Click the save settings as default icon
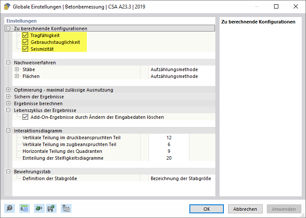 tap(51, 209)
